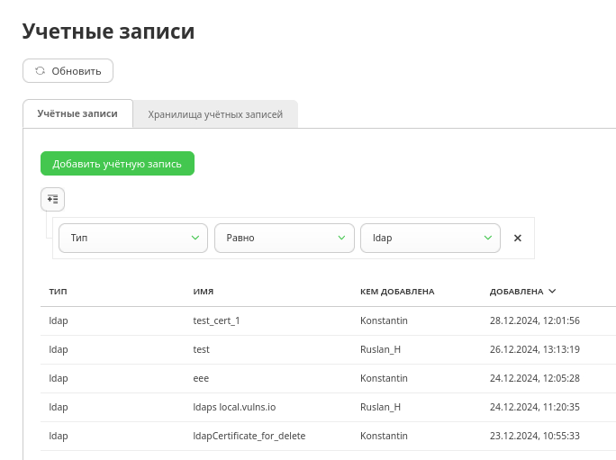This screenshot has height=460, width=616.
Task: Sort by КЕМ ДОБАВЛЕНА column header
Action: pos(397,292)
